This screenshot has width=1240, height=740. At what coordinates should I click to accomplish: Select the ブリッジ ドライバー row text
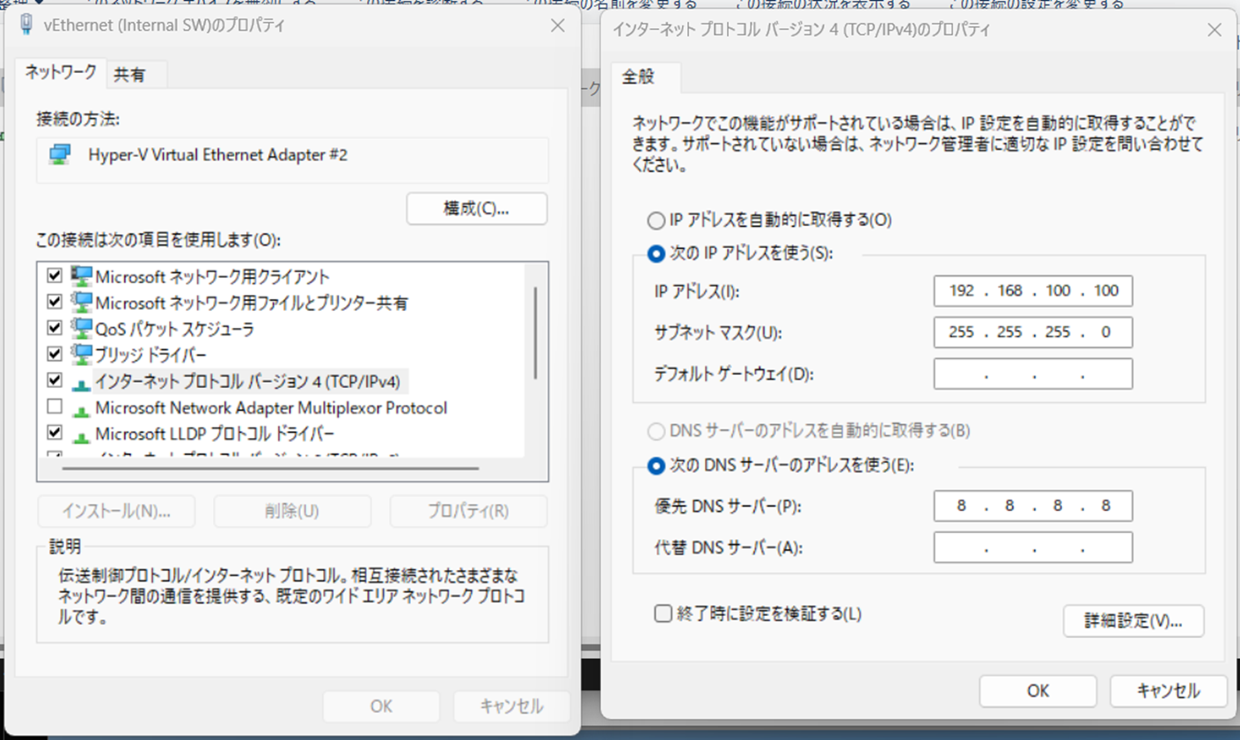pos(150,355)
